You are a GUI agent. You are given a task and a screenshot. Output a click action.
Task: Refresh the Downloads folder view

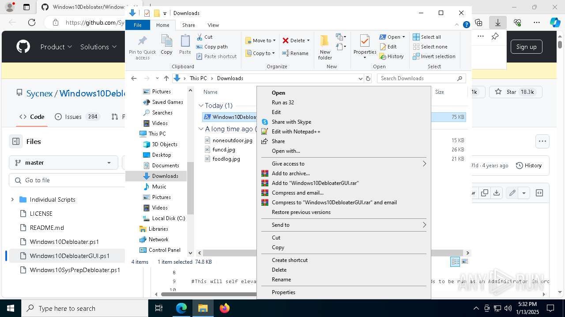(x=368, y=78)
